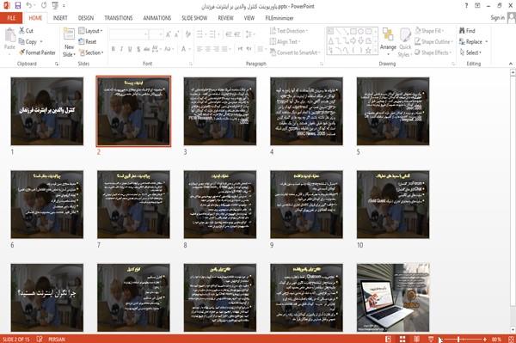Open the Shape Fill dropdown
This screenshot has width=516, height=343.
click(x=429, y=31)
